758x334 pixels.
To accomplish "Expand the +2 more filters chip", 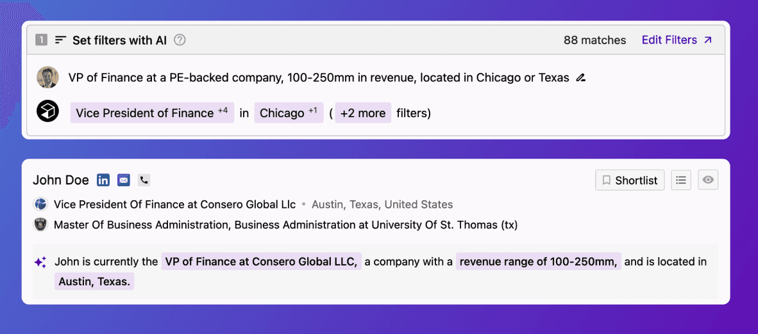I will click(363, 113).
